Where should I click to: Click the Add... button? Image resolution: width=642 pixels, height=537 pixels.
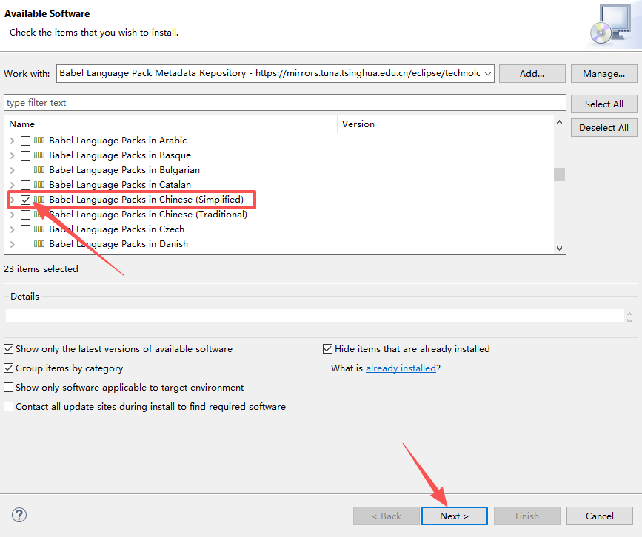[532, 74]
